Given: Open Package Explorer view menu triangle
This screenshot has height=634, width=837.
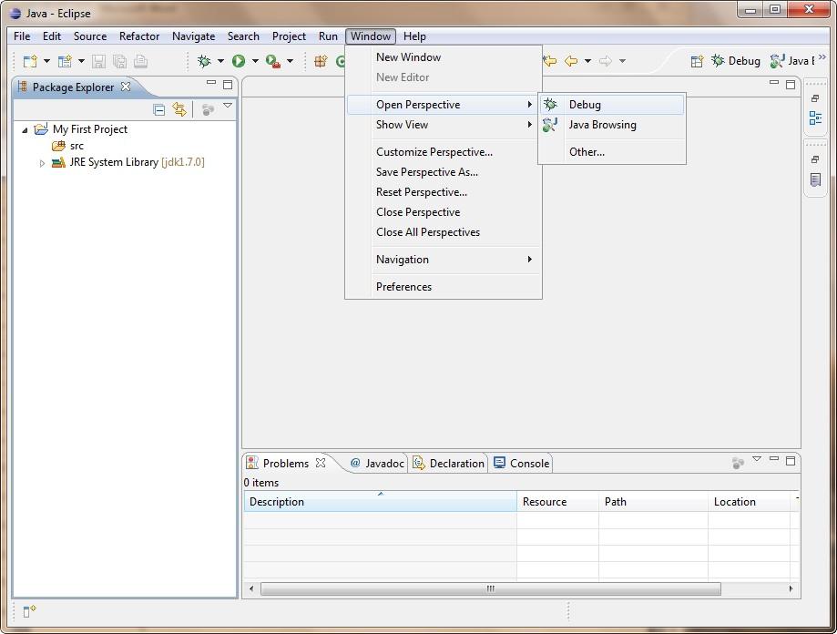Looking at the screenshot, I should pyautogui.click(x=228, y=106).
